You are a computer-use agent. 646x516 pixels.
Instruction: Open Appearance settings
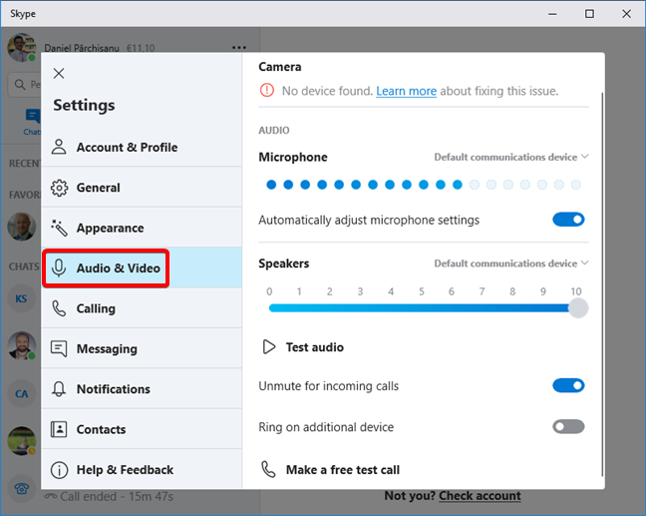click(x=142, y=228)
